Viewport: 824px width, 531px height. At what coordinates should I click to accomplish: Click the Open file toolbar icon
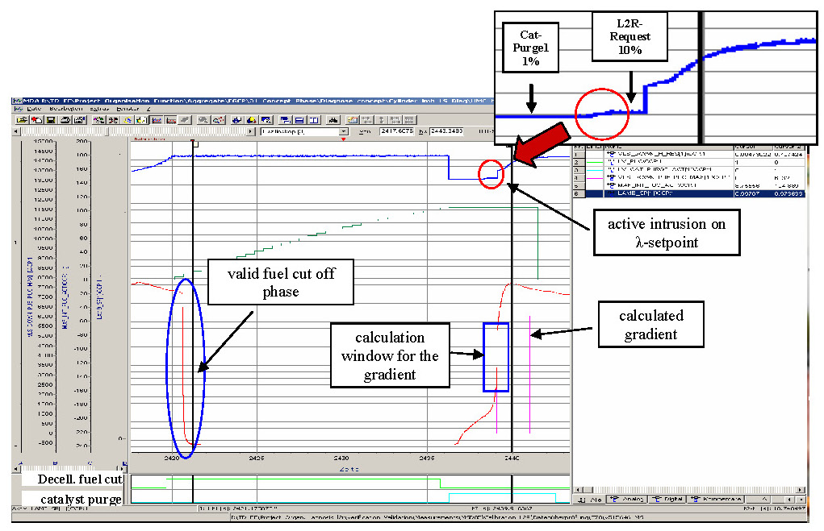pyautogui.click(x=20, y=119)
